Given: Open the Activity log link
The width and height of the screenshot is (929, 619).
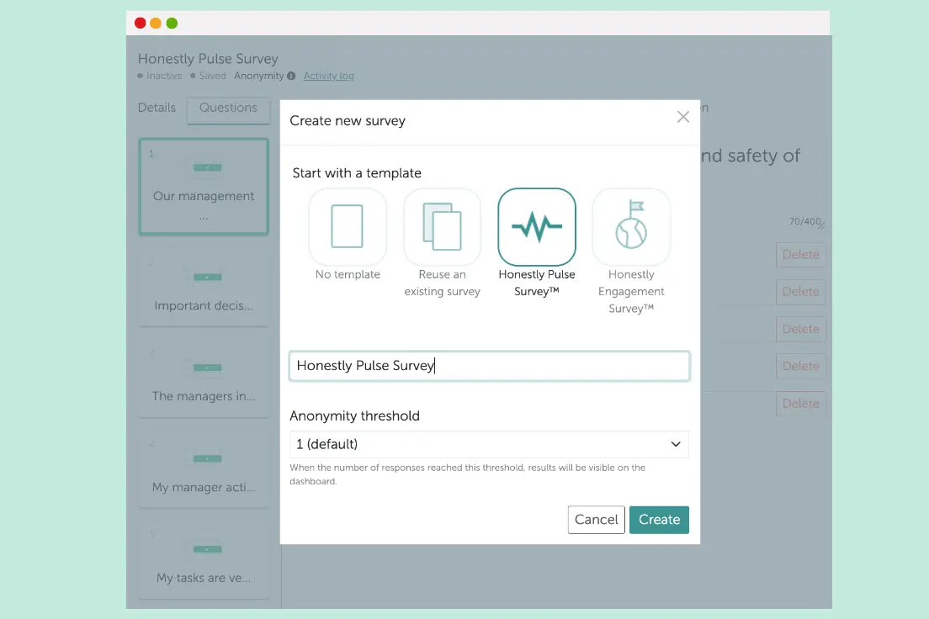Looking at the screenshot, I should tap(329, 76).
